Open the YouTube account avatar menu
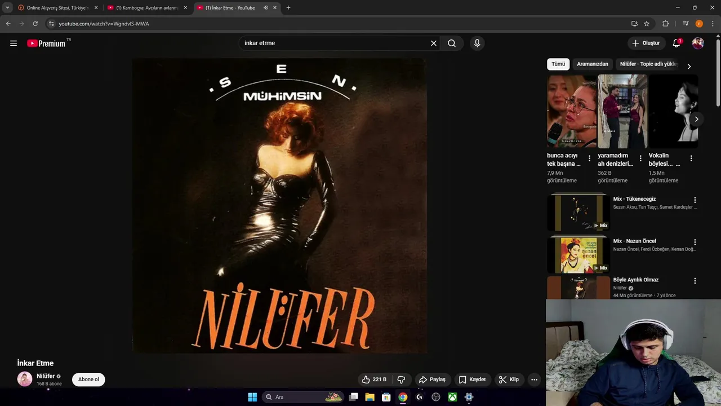Viewport: 721px width, 406px height. (x=698, y=43)
